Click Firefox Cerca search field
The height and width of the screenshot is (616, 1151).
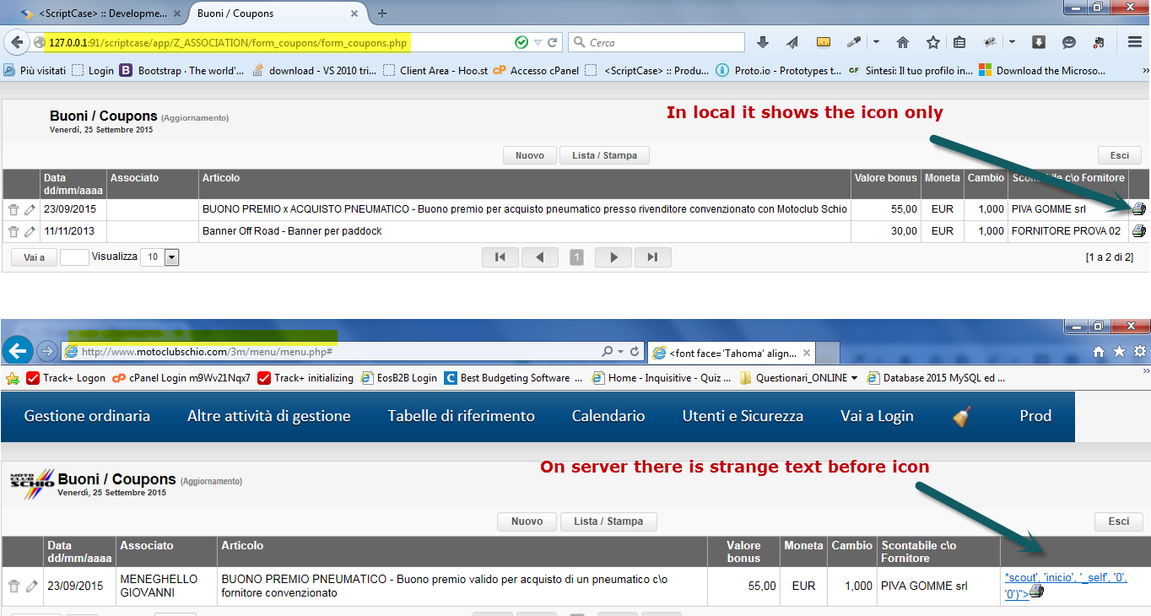point(657,42)
